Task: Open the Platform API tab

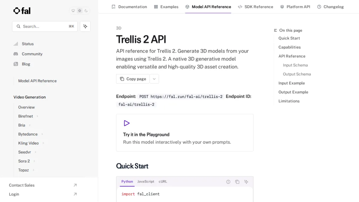Action: (295, 7)
